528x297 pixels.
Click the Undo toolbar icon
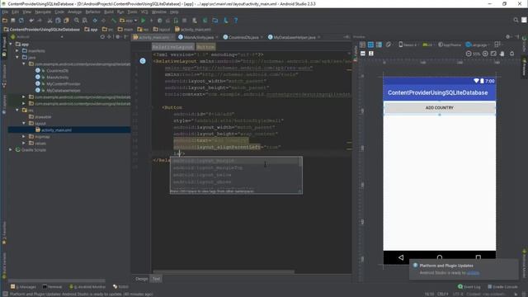31,21
